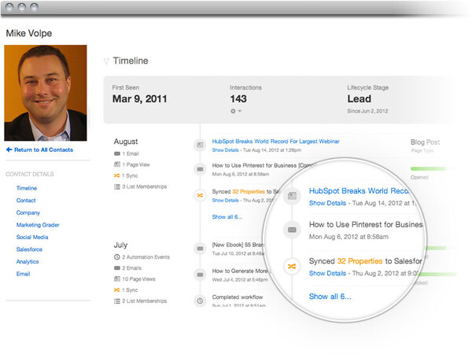Click the envelope icon beside magnified Pinterest entry

point(292,230)
